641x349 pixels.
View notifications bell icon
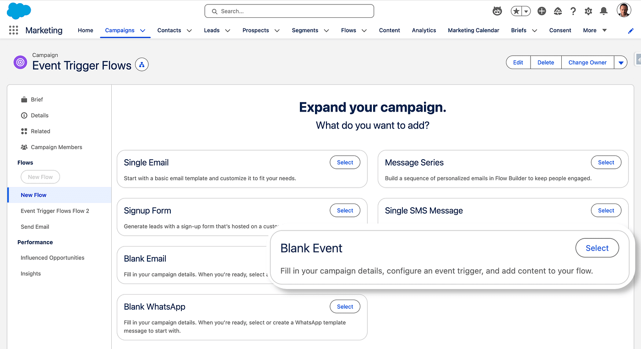[x=604, y=11]
